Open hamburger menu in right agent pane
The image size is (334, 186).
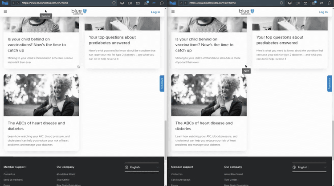(173, 12)
